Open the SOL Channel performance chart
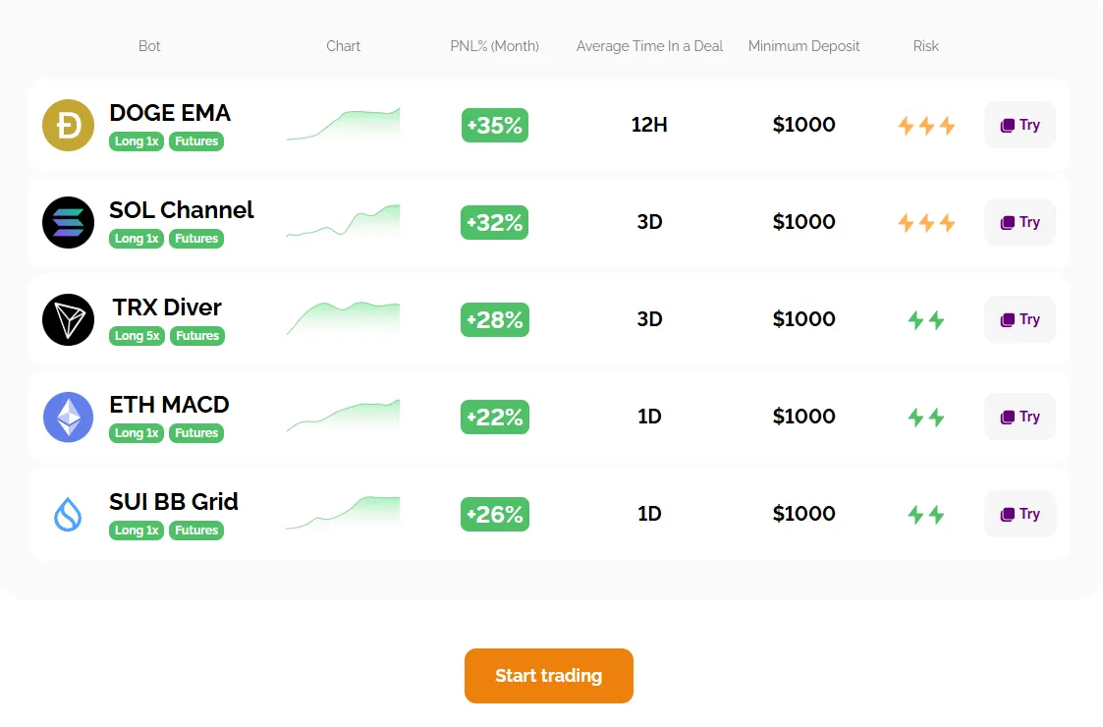Image resolution: width=1103 pixels, height=727 pixels. (x=343, y=222)
